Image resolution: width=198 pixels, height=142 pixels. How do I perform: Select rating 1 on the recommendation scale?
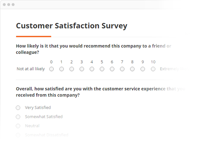point(62,69)
